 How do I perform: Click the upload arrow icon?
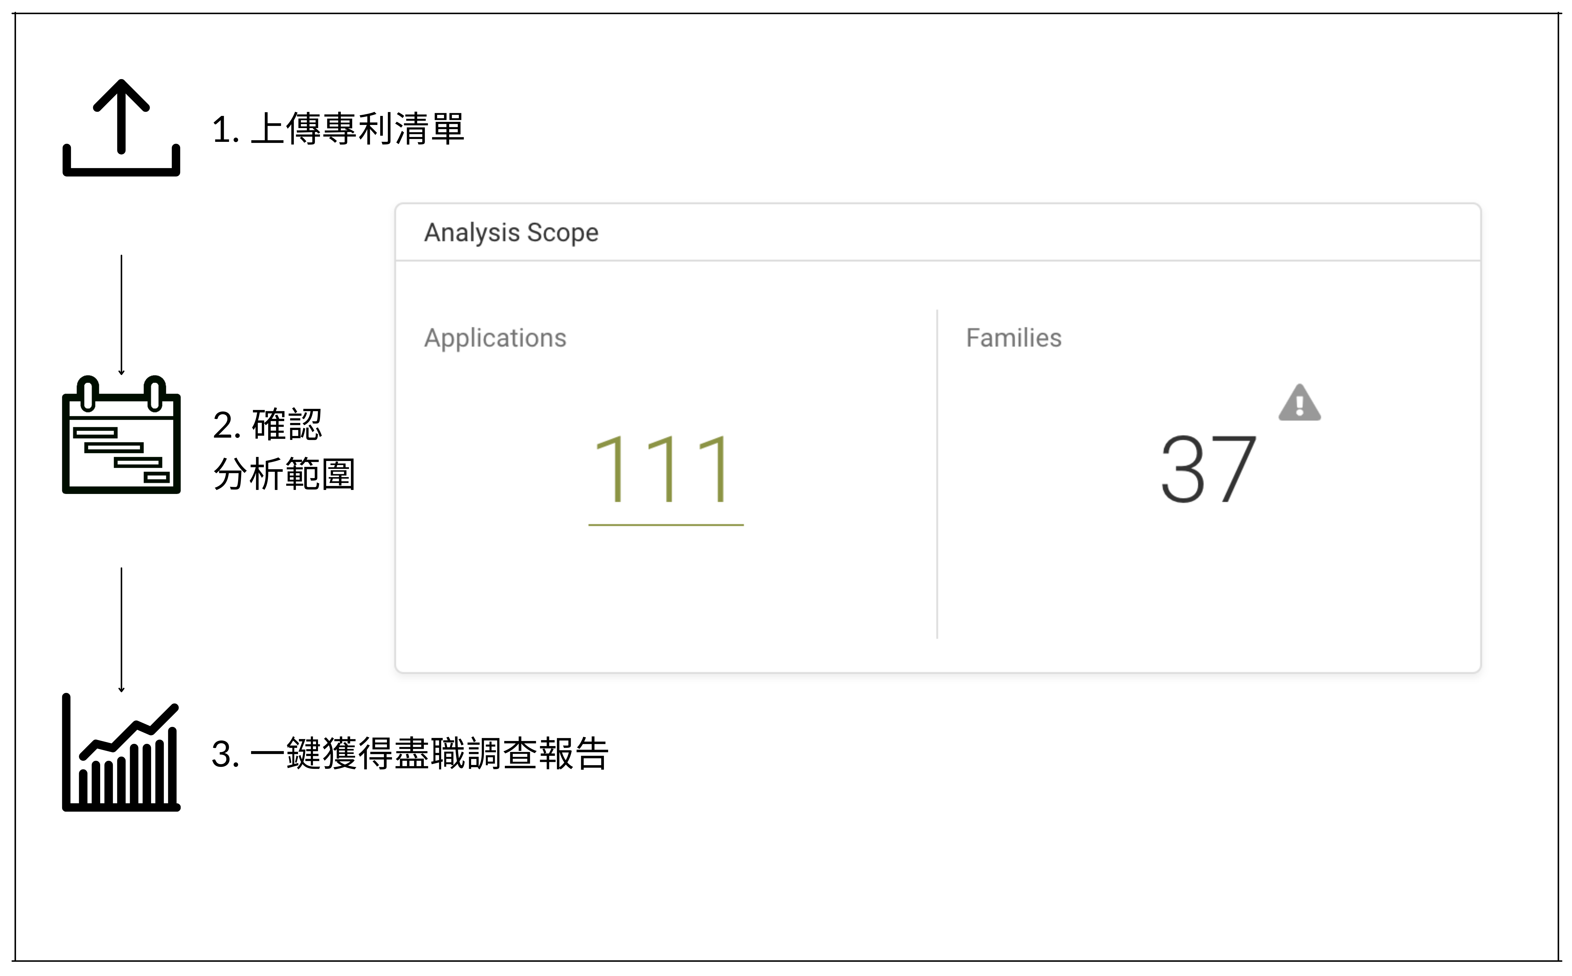[121, 128]
